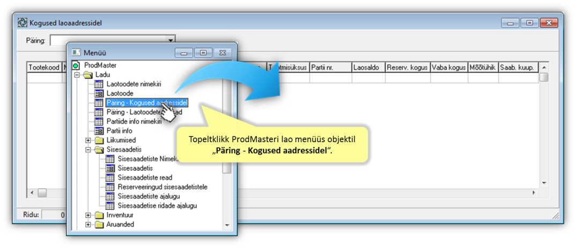The width and height of the screenshot is (576, 248).
Task: Minimize the Menüü window
Action: (x=184, y=53)
